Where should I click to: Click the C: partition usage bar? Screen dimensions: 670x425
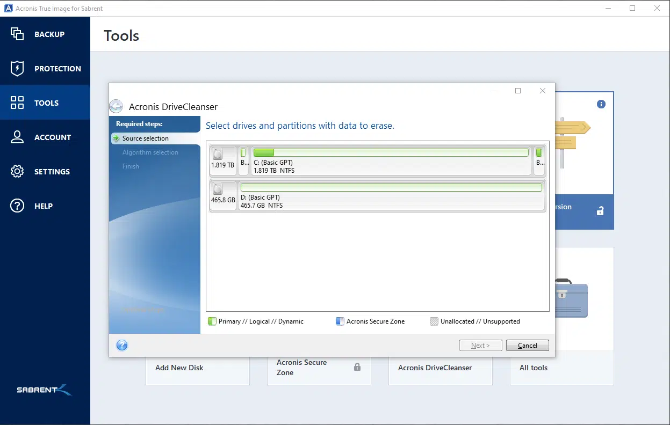point(391,153)
